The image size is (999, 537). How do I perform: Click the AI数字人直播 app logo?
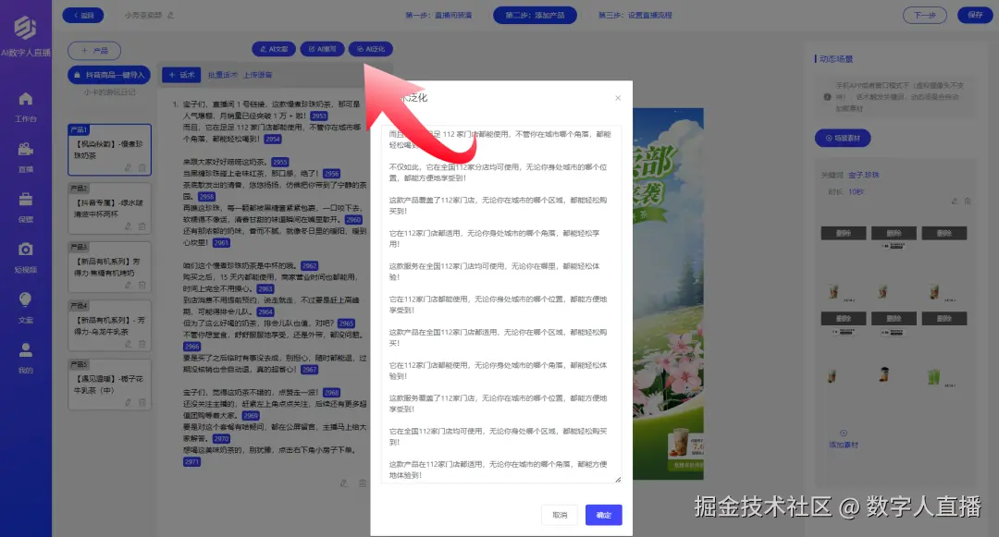coord(26,27)
